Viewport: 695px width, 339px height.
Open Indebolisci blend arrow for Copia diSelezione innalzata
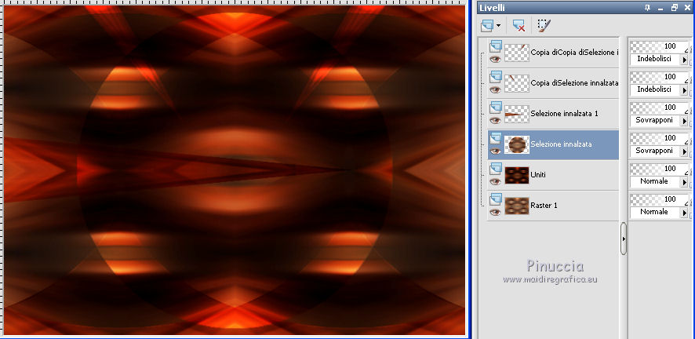[x=684, y=90]
